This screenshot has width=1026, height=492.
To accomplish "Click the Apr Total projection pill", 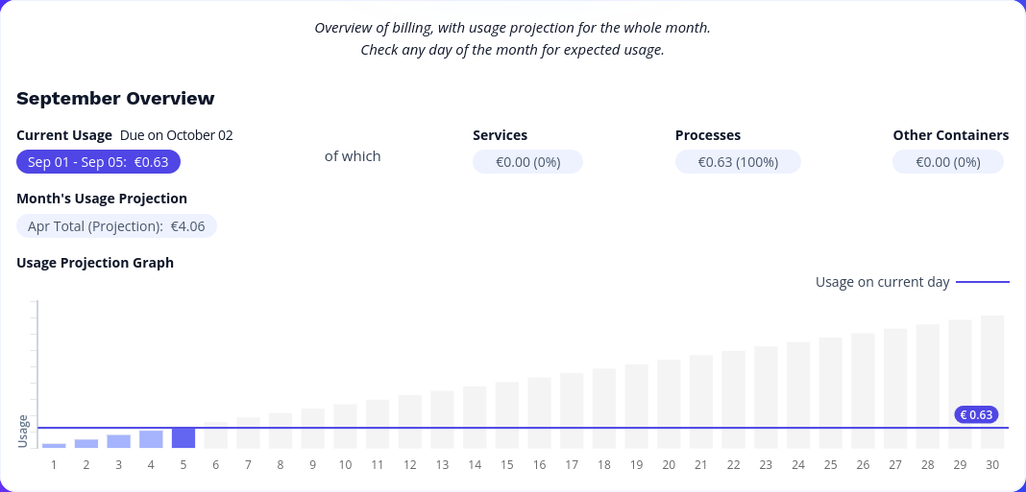I will (x=116, y=226).
